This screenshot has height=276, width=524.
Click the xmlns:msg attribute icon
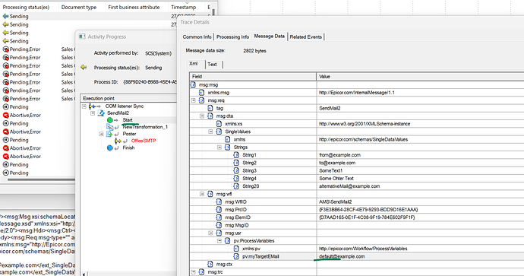click(201, 93)
